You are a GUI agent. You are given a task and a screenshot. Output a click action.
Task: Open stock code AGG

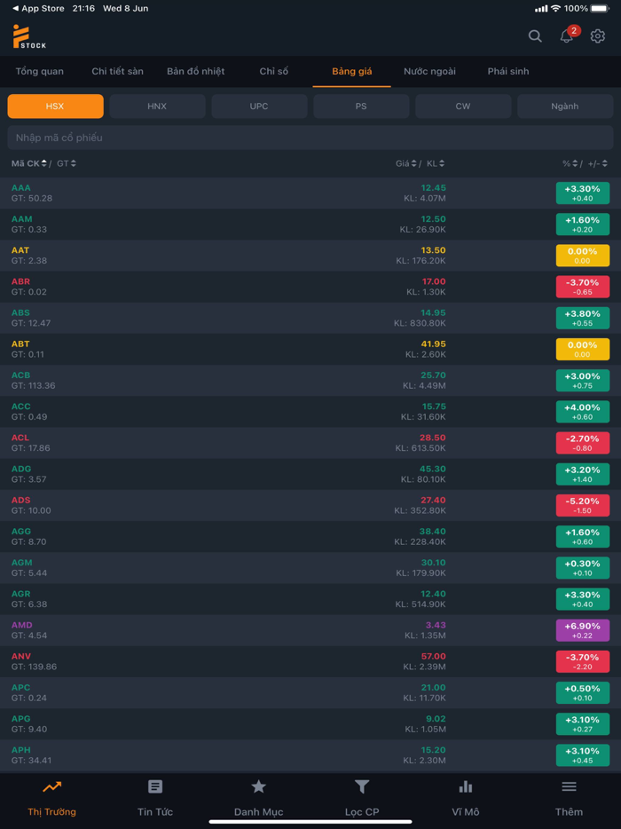click(x=21, y=531)
